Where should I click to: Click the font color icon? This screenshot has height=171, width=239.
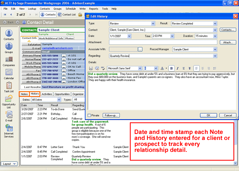coord(162,68)
